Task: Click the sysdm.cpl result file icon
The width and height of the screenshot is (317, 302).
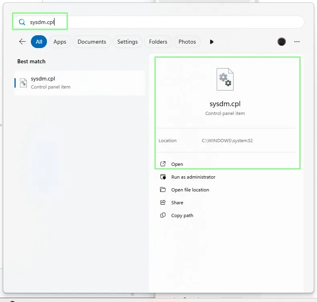Action: 23,83
